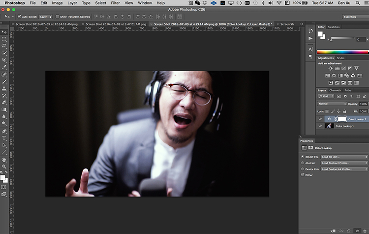The image size is (369, 234).
Task: Select the Crop tool
Action: (x=4, y=60)
